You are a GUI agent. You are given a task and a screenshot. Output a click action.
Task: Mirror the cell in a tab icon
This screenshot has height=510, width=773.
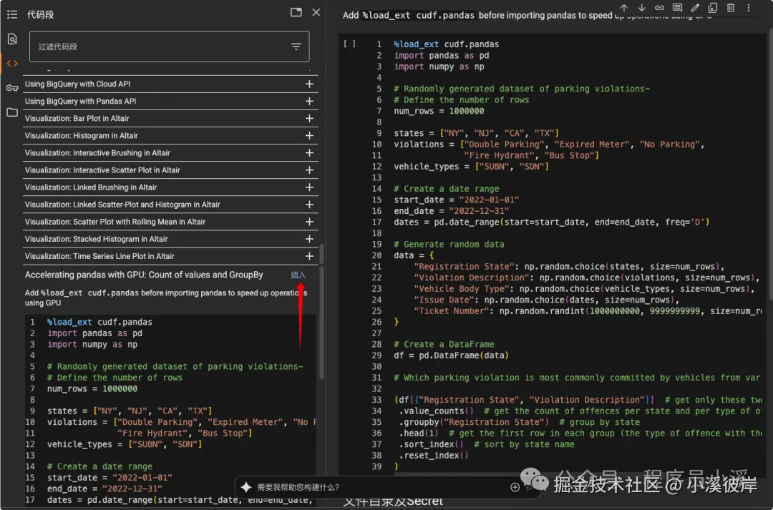click(x=713, y=7)
